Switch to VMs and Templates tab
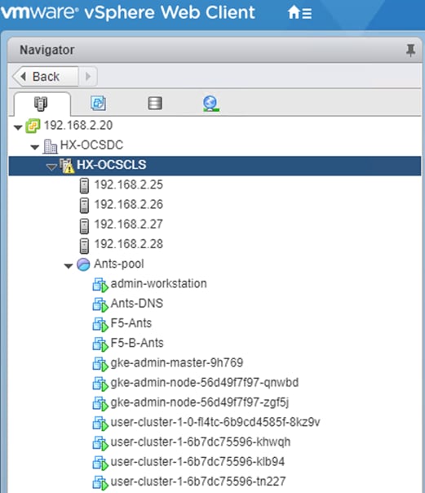The image size is (425, 493). coord(99,103)
